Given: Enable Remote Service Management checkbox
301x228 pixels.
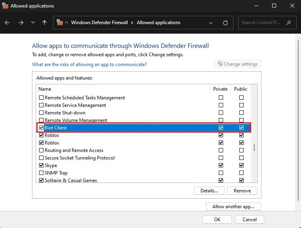Looking at the screenshot, I should [41, 105].
